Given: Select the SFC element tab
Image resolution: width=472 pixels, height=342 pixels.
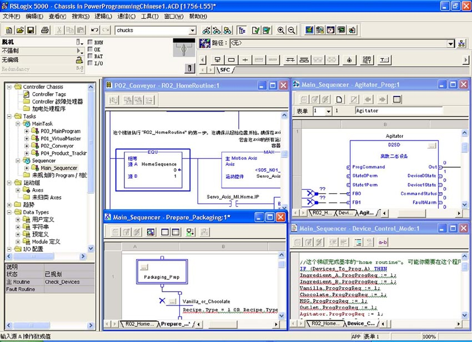Looking at the screenshot, I should click(225, 70).
